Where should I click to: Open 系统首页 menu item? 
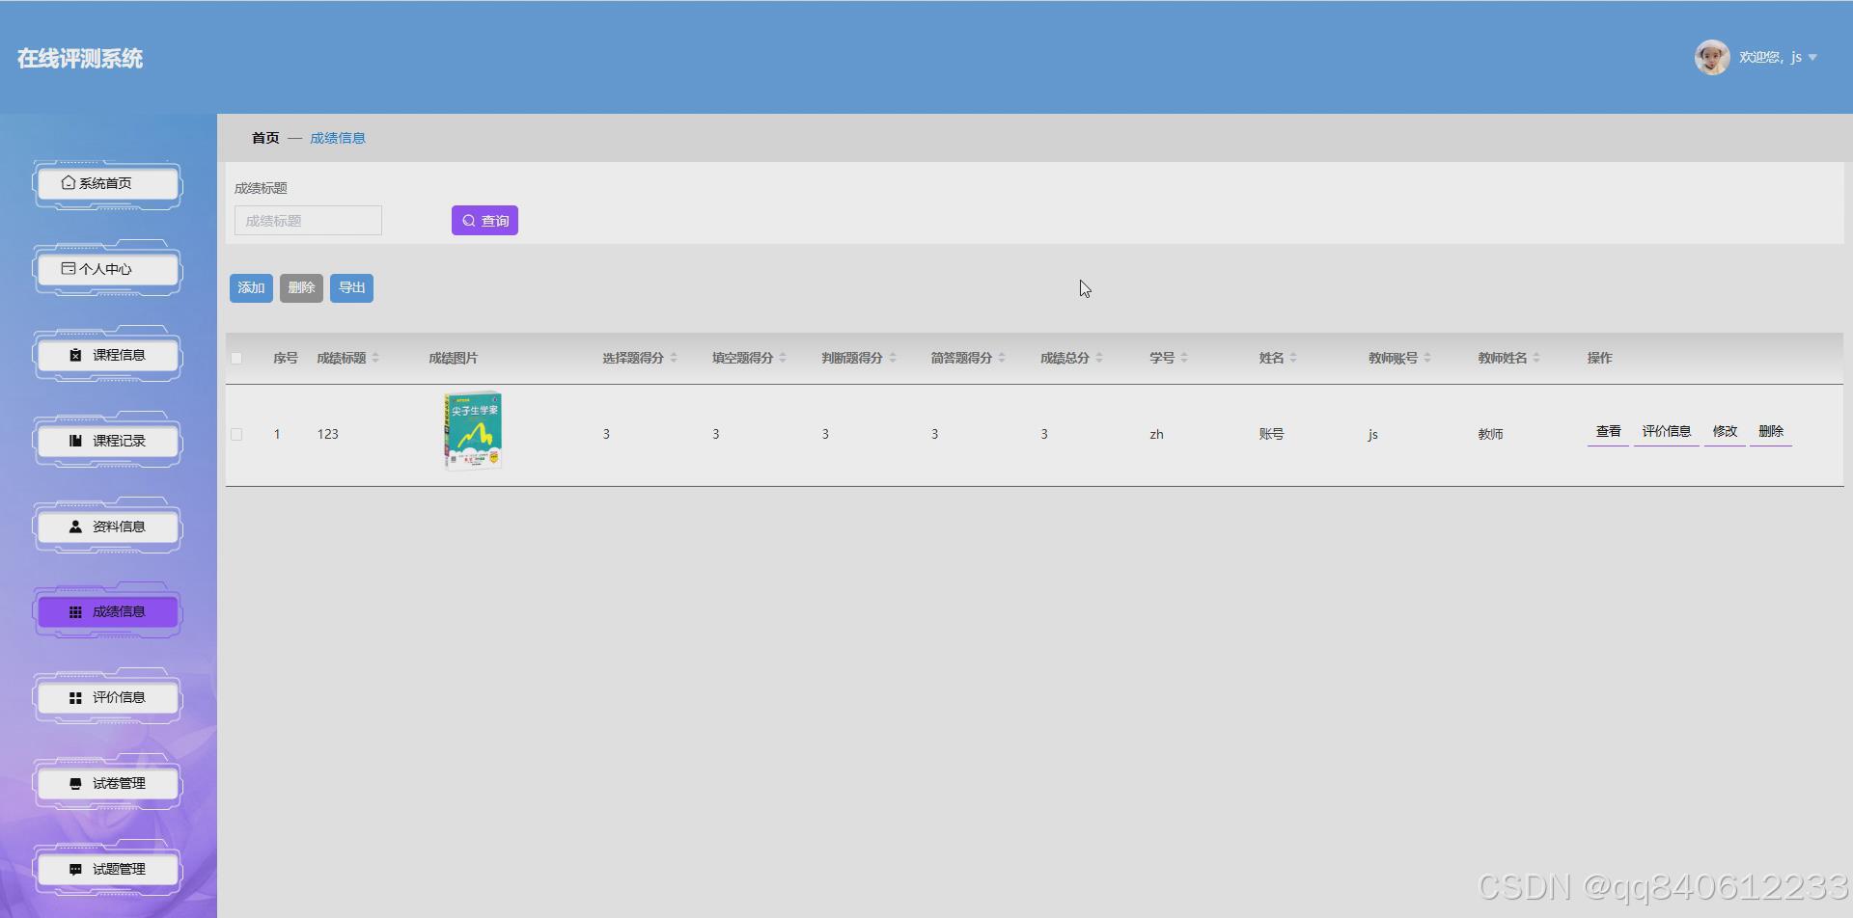coord(108,183)
